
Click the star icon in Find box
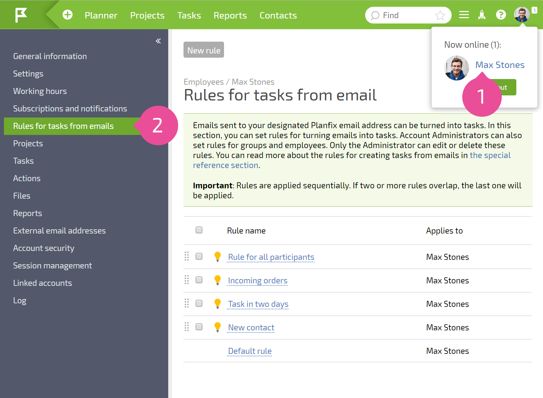point(440,15)
